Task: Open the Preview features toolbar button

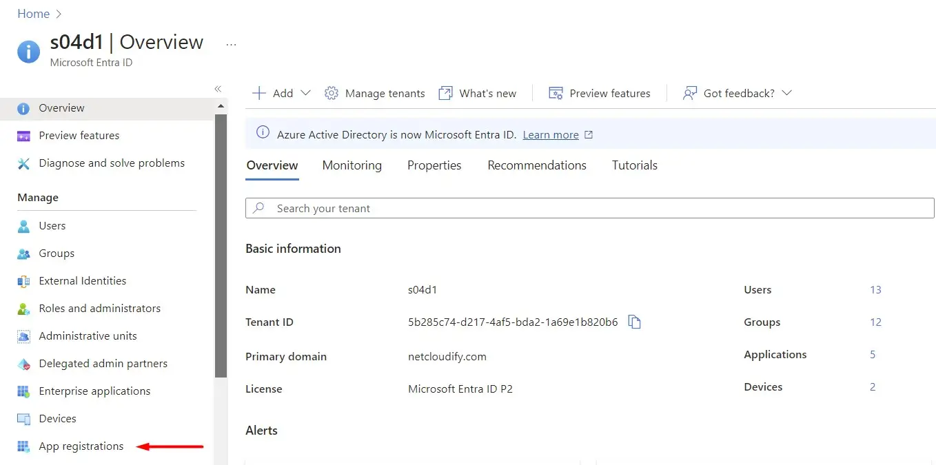Action: tap(600, 93)
